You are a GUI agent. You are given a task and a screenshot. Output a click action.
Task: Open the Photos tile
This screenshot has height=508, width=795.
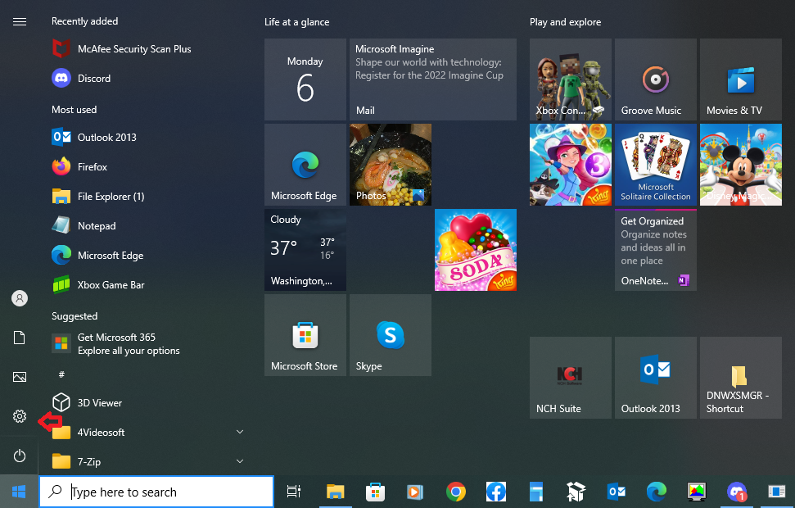[391, 165]
